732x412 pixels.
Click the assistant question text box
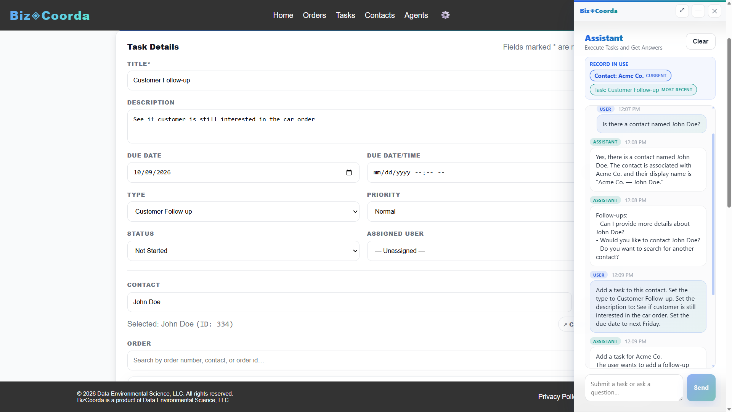point(634,388)
